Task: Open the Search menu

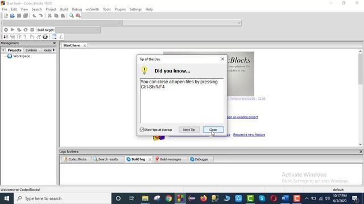Action: click(36, 9)
